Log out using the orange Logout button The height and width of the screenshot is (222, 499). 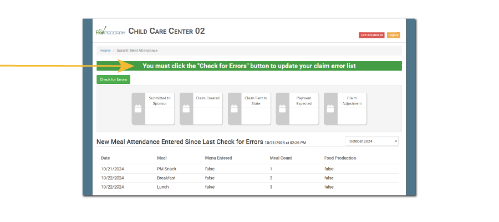pyautogui.click(x=393, y=35)
